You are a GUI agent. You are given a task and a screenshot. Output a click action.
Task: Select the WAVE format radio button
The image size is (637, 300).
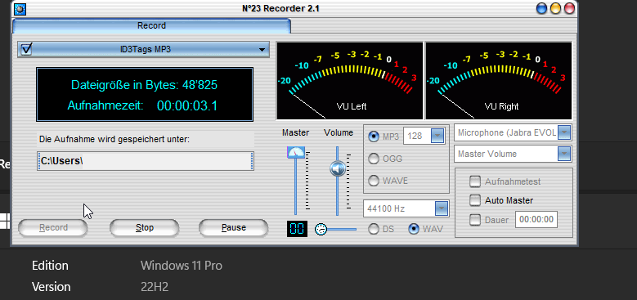coord(374,180)
